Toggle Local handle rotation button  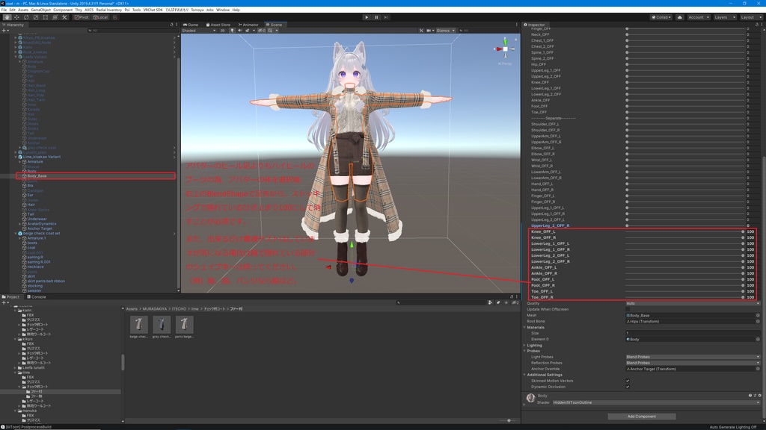pos(100,17)
